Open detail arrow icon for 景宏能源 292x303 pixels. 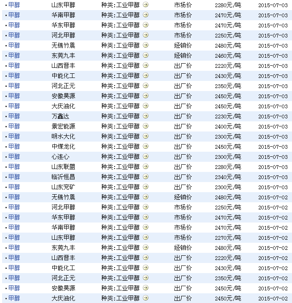point(145,126)
